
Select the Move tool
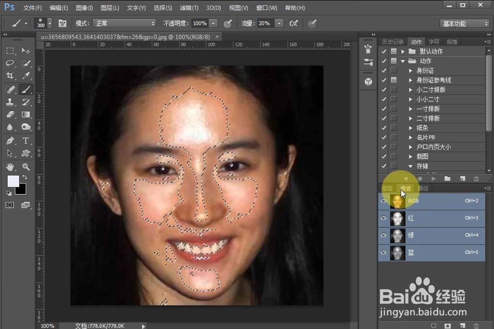tap(26, 51)
